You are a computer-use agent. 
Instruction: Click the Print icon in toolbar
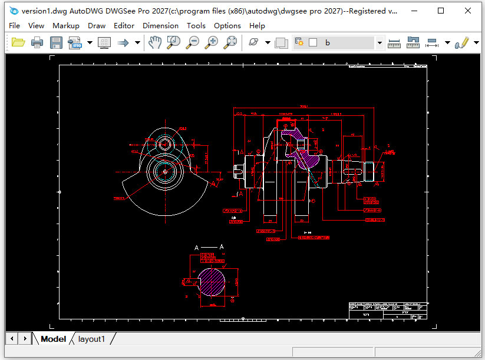coord(37,42)
